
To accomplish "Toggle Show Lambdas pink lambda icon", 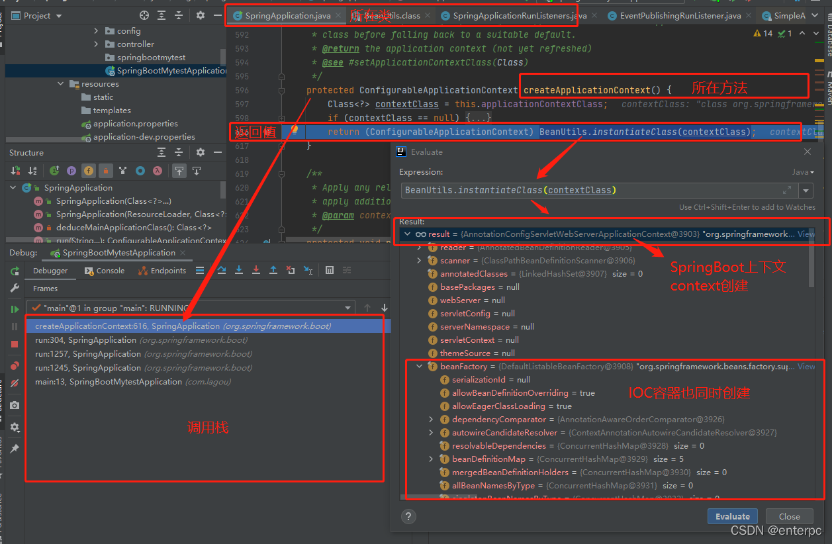I will coord(158,171).
